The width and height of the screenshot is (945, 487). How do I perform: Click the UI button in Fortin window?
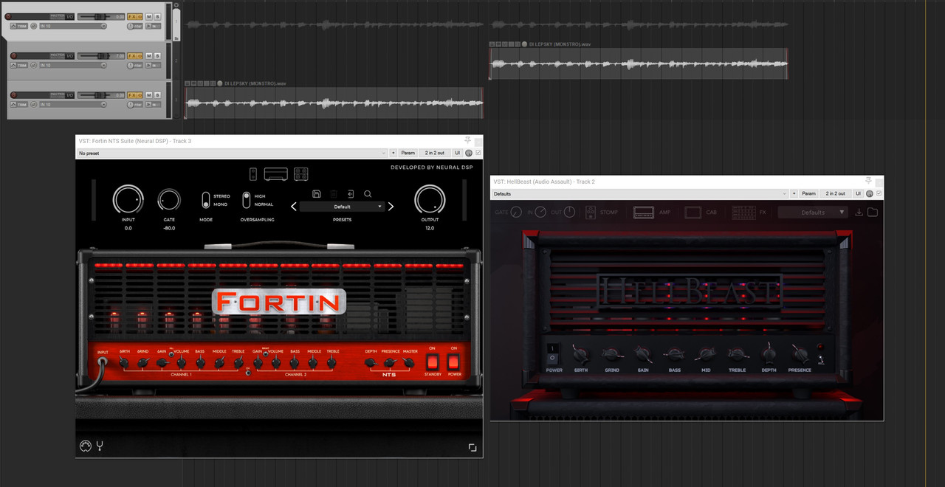(457, 153)
